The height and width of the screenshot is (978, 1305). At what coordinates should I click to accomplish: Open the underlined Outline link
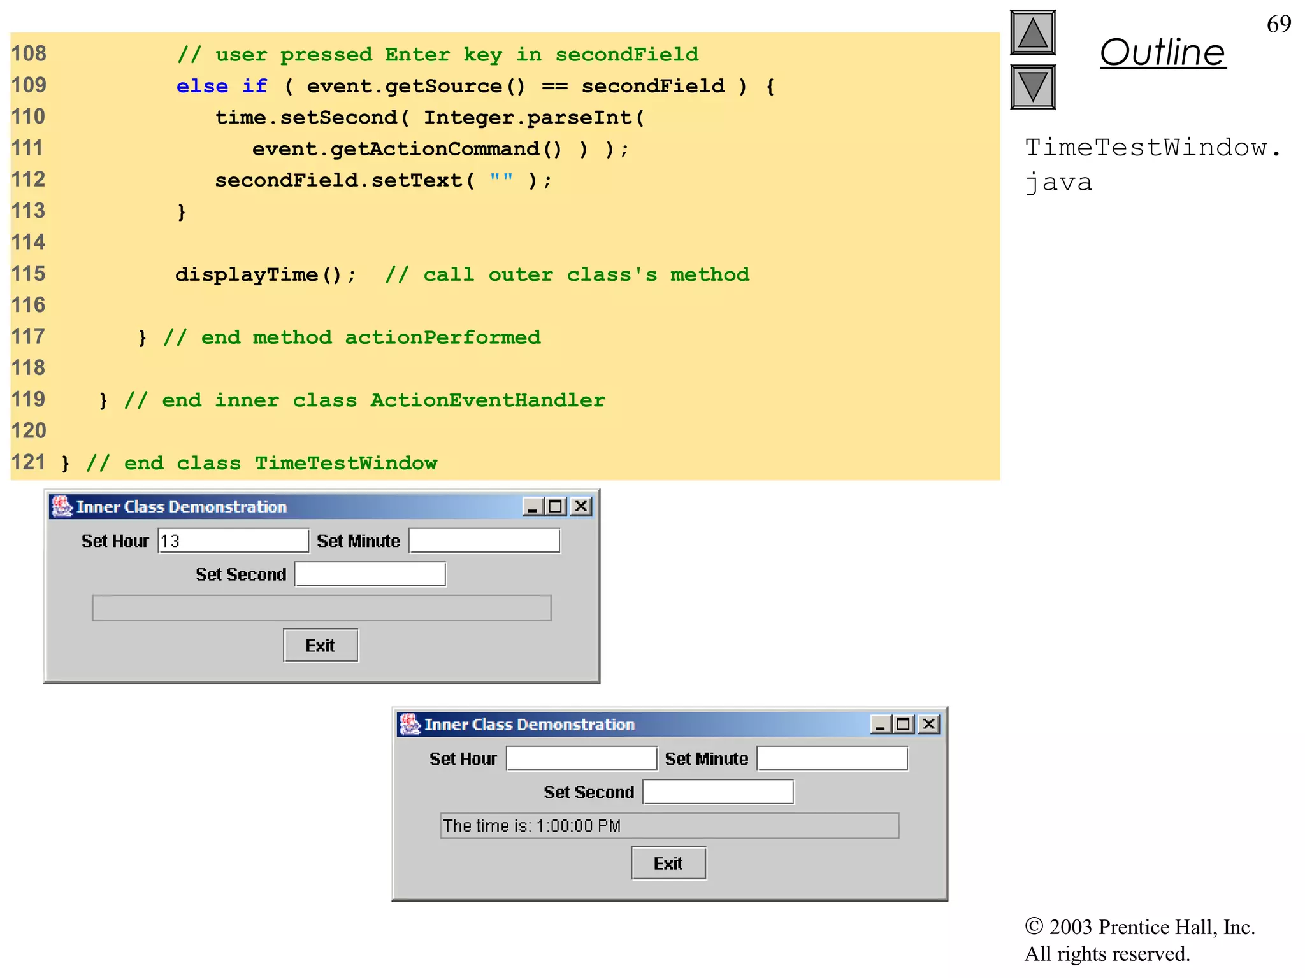pos(1162,52)
